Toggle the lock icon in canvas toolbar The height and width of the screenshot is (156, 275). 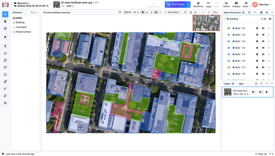click(196, 12)
